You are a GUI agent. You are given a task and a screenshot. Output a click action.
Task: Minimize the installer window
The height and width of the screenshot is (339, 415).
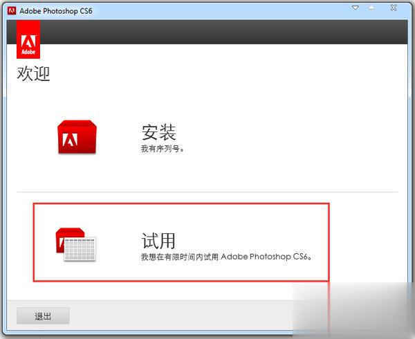[x=356, y=8]
